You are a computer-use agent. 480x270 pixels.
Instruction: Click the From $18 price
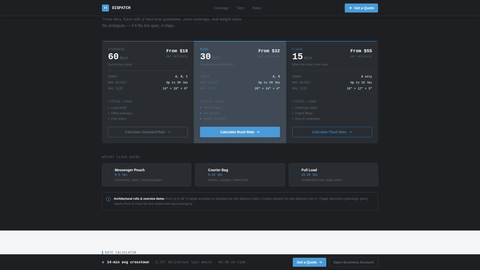tap(177, 51)
